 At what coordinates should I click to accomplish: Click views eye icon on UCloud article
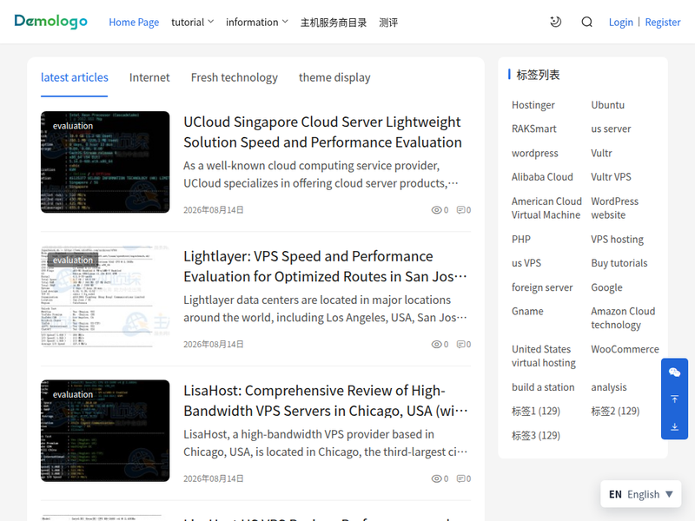[x=437, y=210]
